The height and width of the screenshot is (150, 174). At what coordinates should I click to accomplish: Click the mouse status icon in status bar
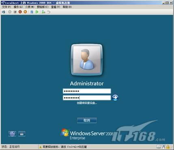coord(163,147)
